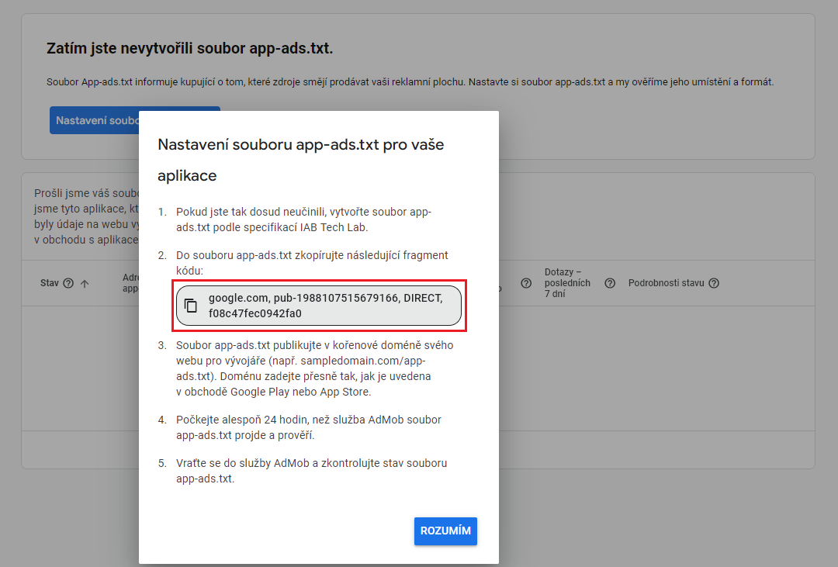Click heading Zatím jste nevytvořili soubor app-ads.txt

tap(189, 49)
